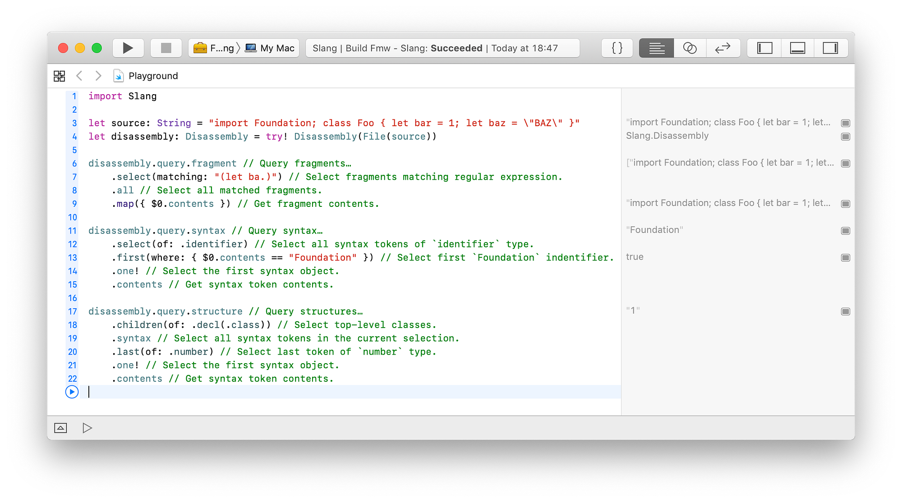Show the Standard Editor

(x=656, y=48)
